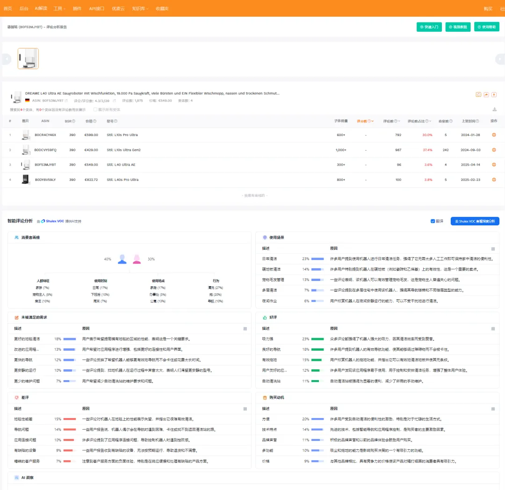Click the help icon next to 型号
The image size is (505, 490).
115,121
